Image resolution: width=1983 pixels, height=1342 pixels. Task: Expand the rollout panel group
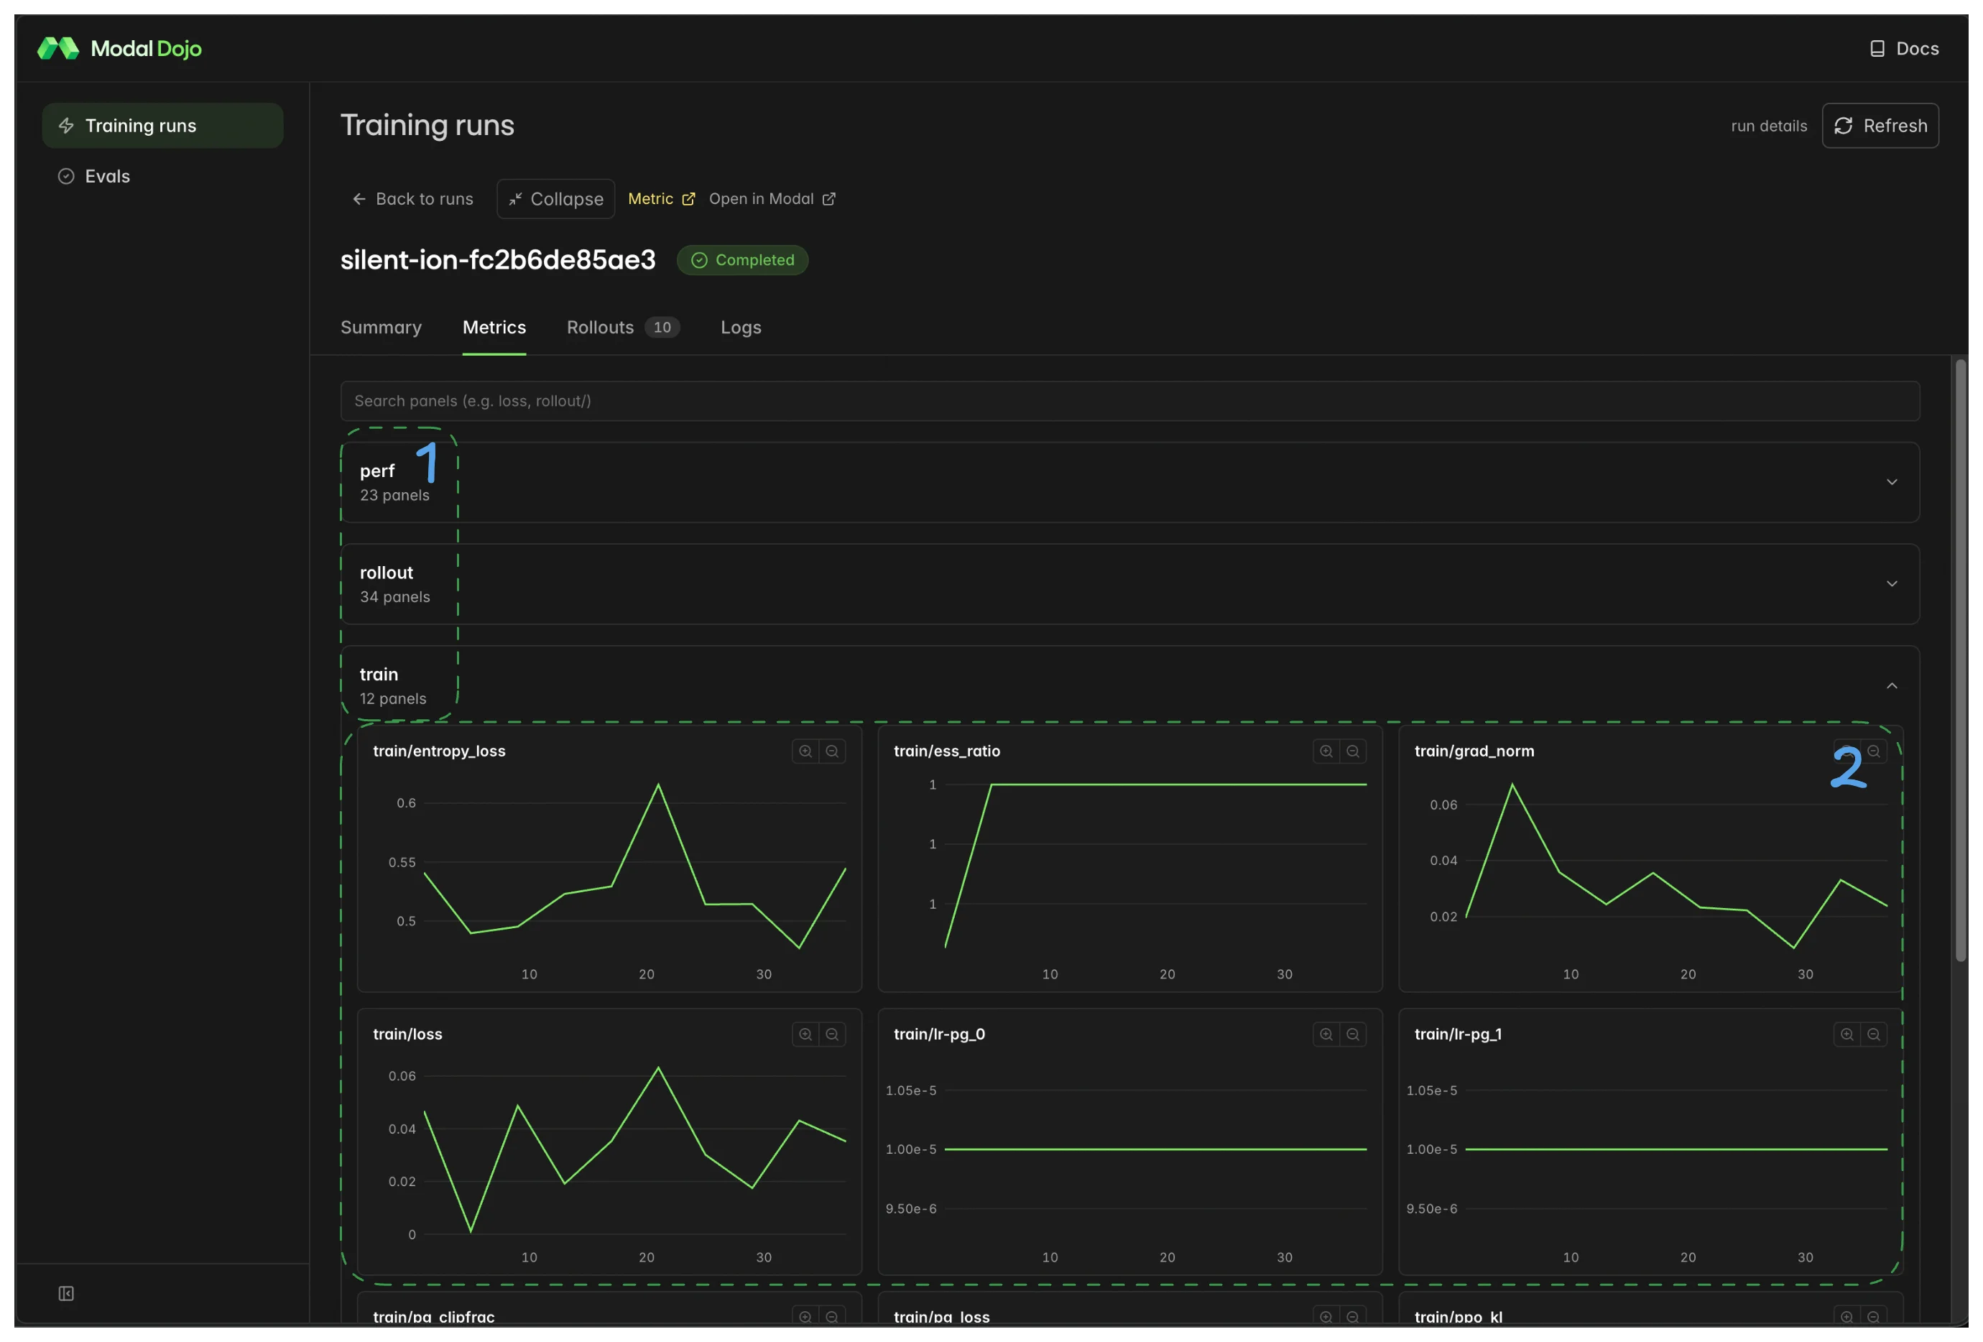pos(1129,583)
